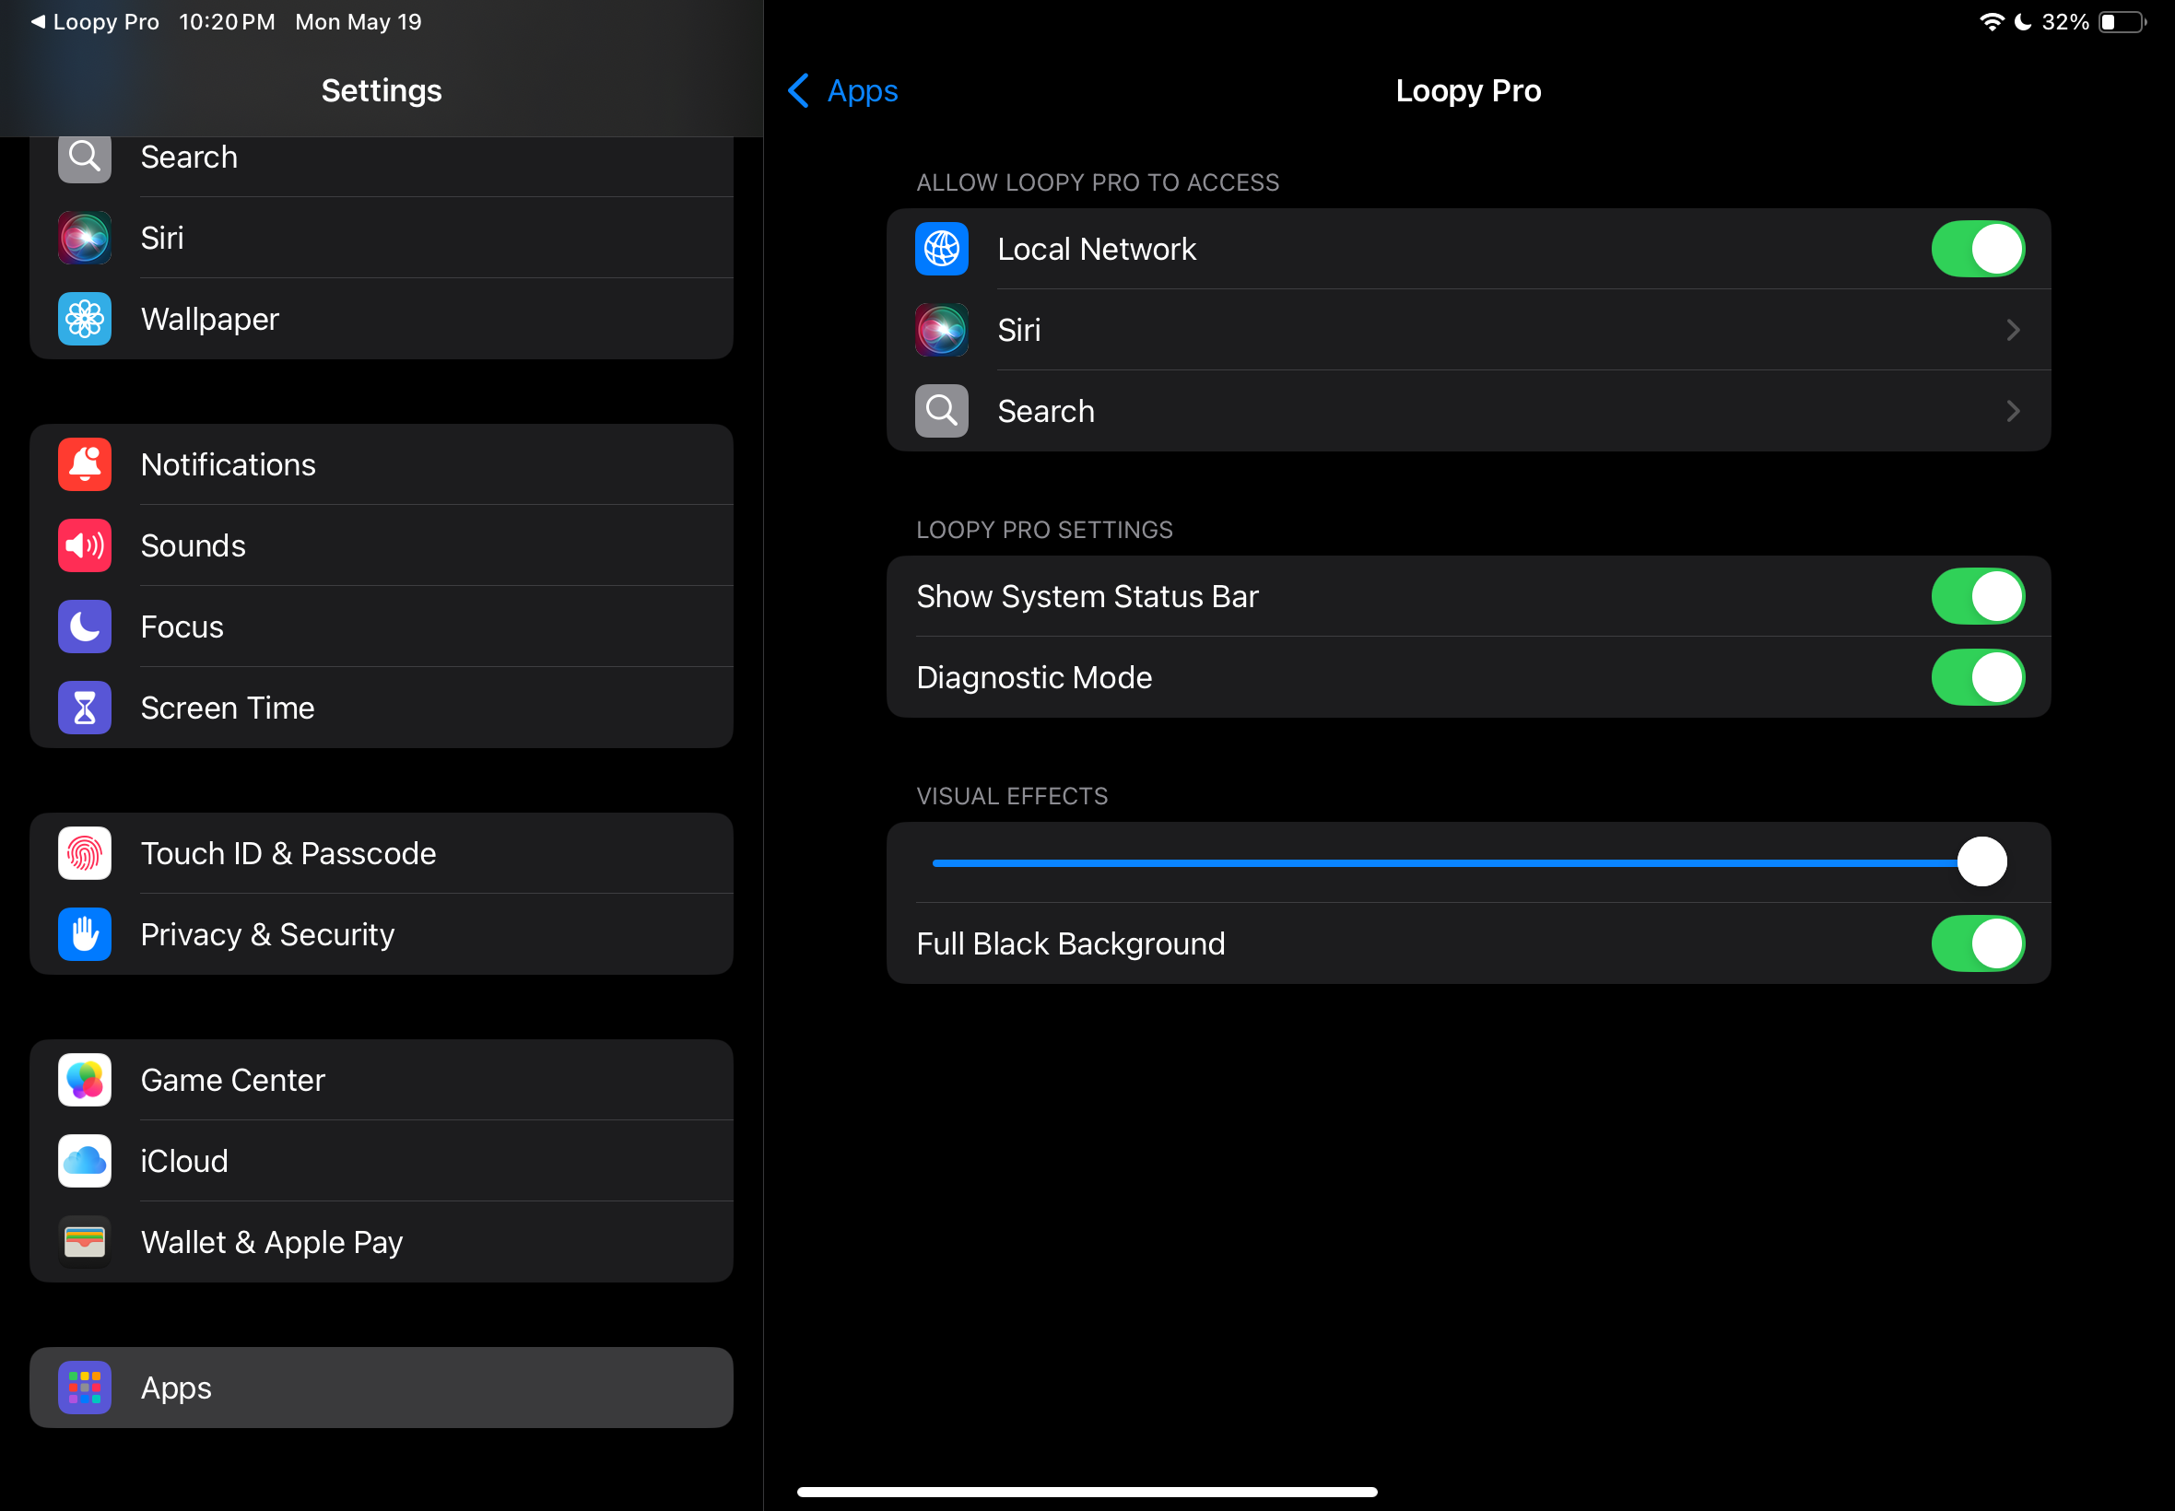Tap the ALLOW LOOPY PRO TO ACCESS header
2175x1511 pixels.
(x=1098, y=182)
